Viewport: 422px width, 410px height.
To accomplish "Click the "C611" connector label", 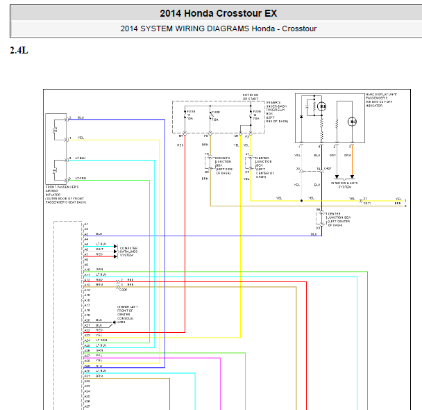I will [367, 204].
